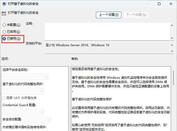Check the 需要 UEFI 内存属性表 checkbox
This screenshot has height=131, width=177.
click(x=4, y=98)
